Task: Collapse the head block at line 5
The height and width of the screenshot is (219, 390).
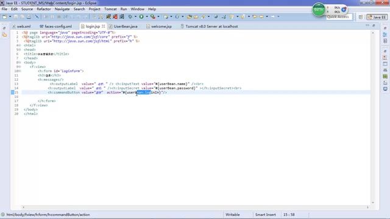Action: (x=19, y=50)
